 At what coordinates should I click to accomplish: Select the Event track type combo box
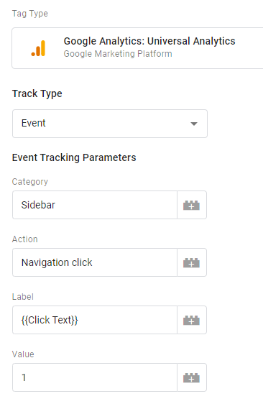[110, 124]
